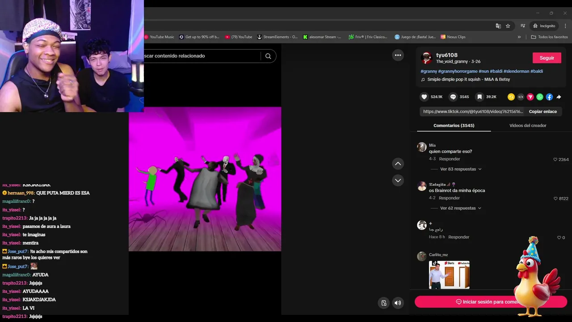The height and width of the screenshot is (322, 572).
Task: Reply to Mia's comment with Responder
Action: (449, 159)
